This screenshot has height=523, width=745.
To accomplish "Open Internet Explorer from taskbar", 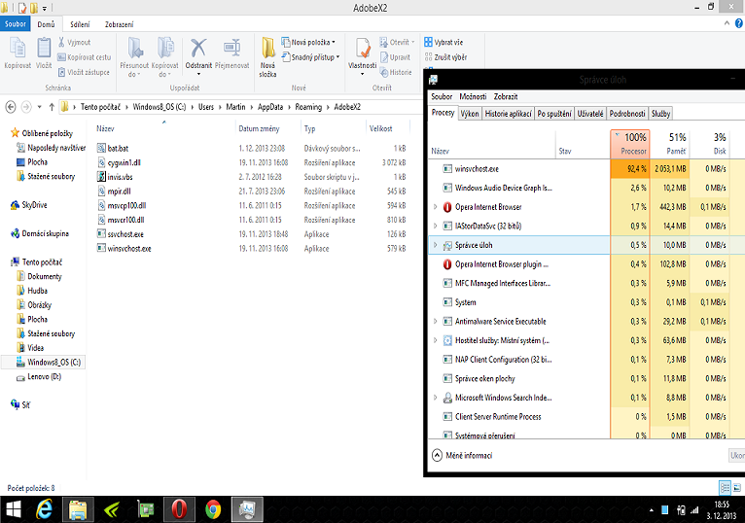I will 45,509.
